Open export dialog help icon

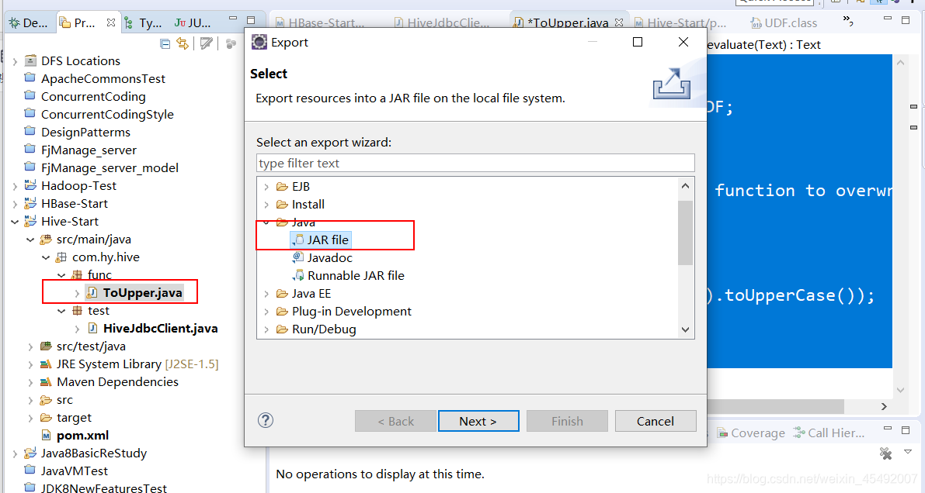[x=266, y=420]
